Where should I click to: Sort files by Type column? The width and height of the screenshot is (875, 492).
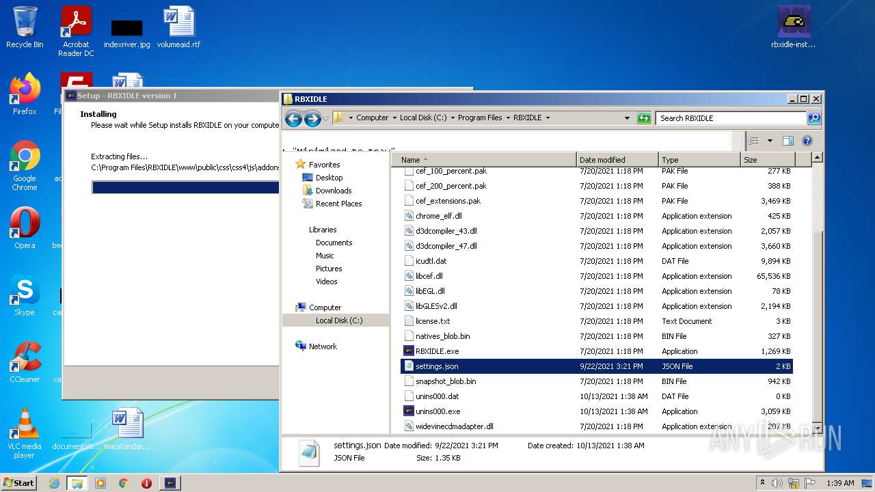(x=699, y=160)
